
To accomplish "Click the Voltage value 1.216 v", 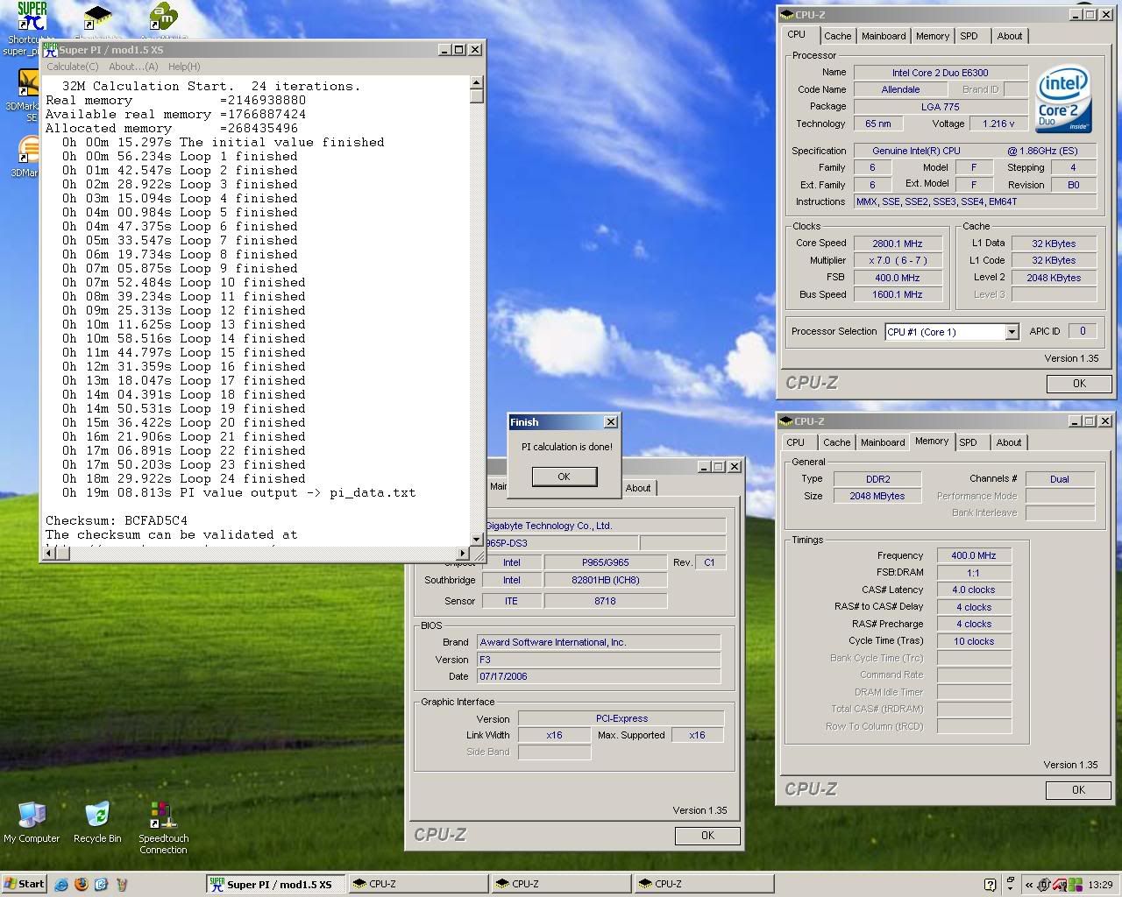I will [x=998, y=124].
